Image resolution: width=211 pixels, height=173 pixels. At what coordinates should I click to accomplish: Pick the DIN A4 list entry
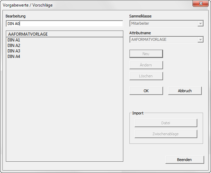click(x=14, y=57)
